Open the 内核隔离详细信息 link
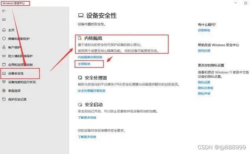This screenshot has height=154, width=252. [90, 57]
